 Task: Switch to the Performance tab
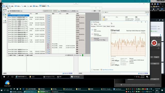[99, 26]
